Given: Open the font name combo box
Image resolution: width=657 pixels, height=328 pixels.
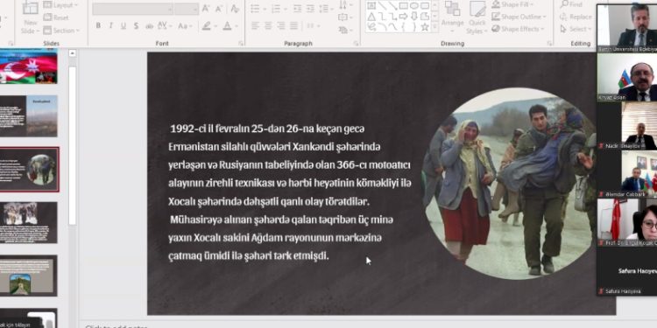Looking at the screenshot, I should 132,10.
